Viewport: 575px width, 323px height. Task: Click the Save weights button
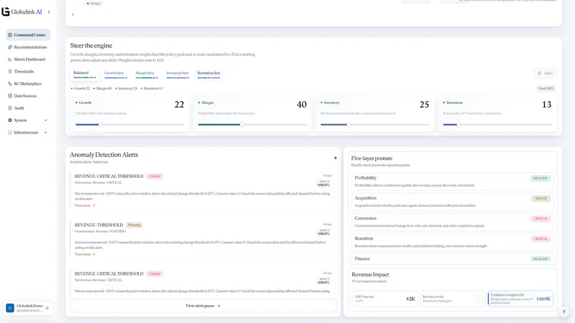point(545,73)
